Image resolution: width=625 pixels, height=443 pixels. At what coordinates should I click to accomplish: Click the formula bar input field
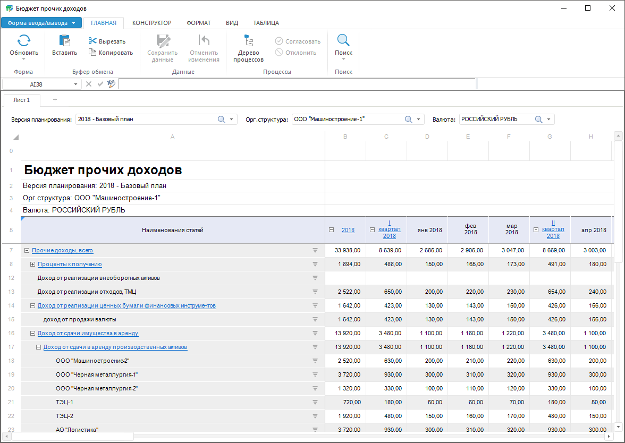coord(297,84)
